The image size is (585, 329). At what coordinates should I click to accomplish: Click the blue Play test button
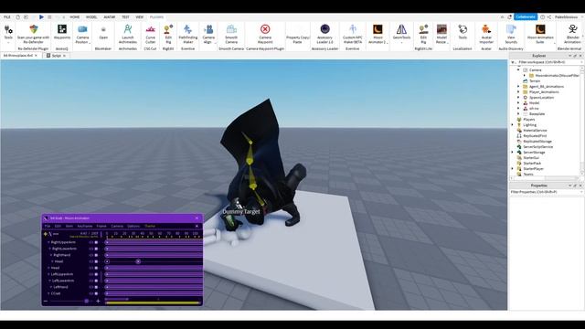pyautogui.click(x=41, y=16)
